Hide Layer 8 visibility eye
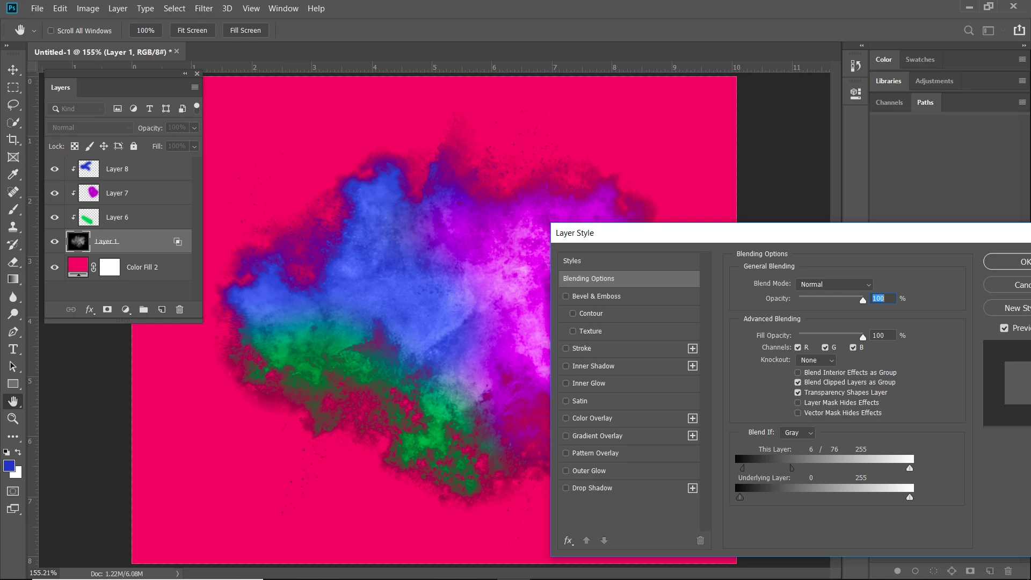The image size is (1031, 580). pyautogui.click(x=55, y=169)
